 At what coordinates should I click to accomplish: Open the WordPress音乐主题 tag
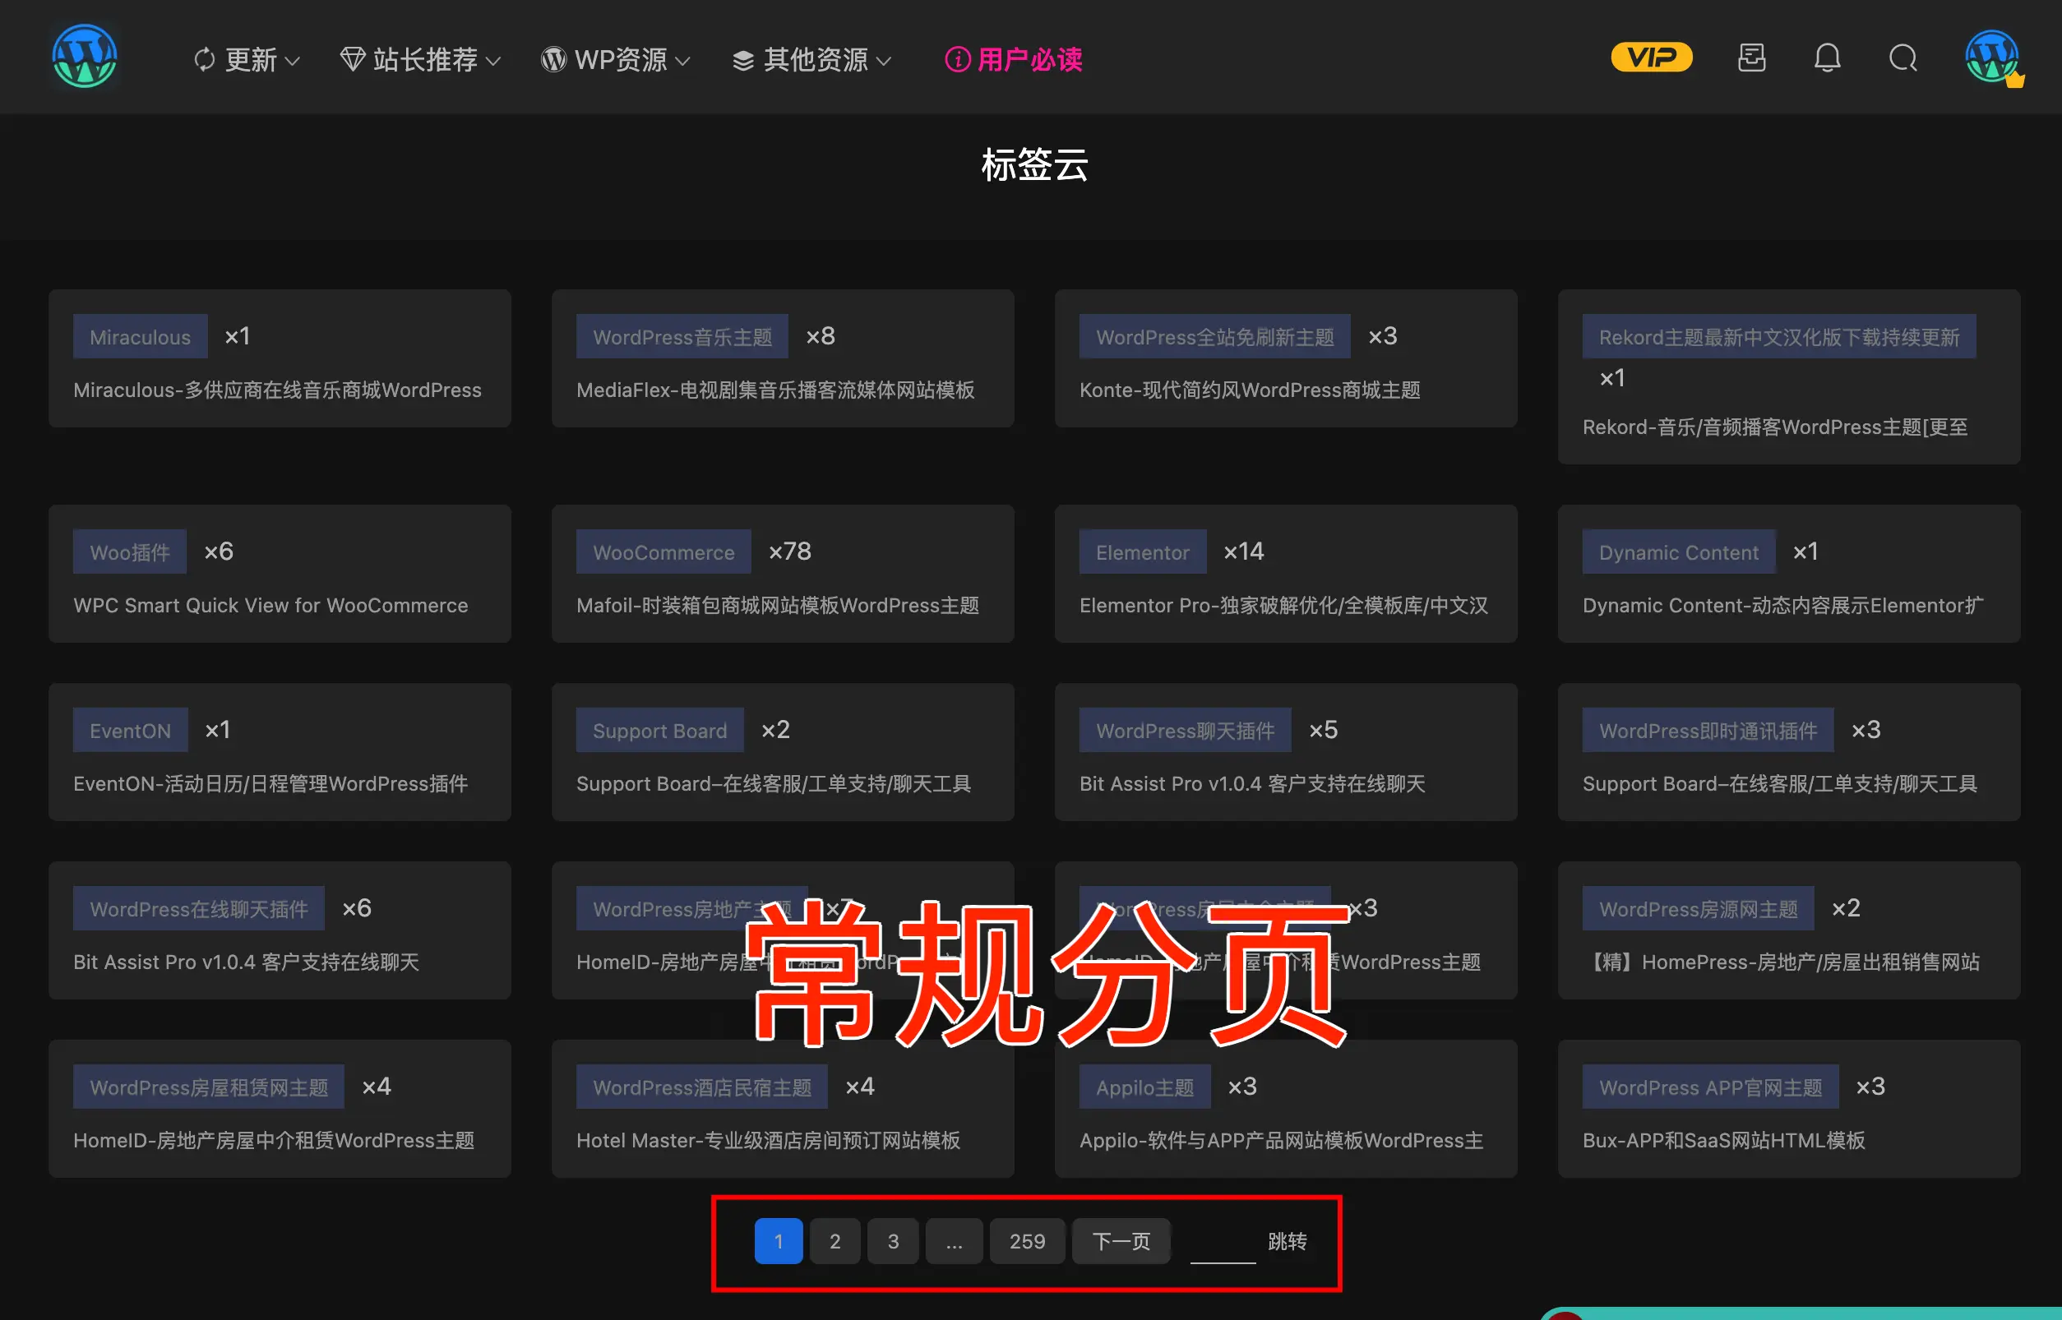(682, 336)
